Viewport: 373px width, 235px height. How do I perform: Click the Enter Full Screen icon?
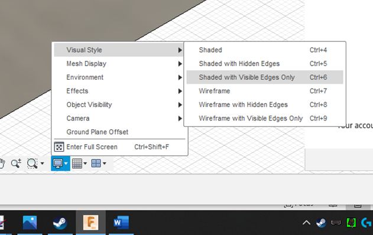59,147
